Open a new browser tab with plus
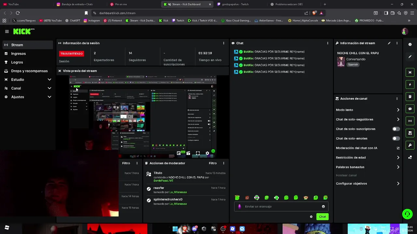The image size is (417, 234). (x=325, y=4)
